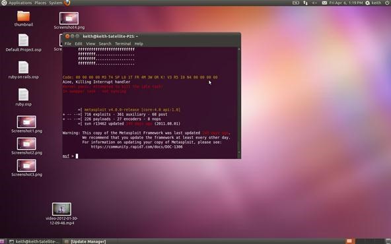Image resolution: width=391 pixels, height=244 pixels.
Task: Click the '716 exploits - 361 auxiliary' line
Action: 125,114
